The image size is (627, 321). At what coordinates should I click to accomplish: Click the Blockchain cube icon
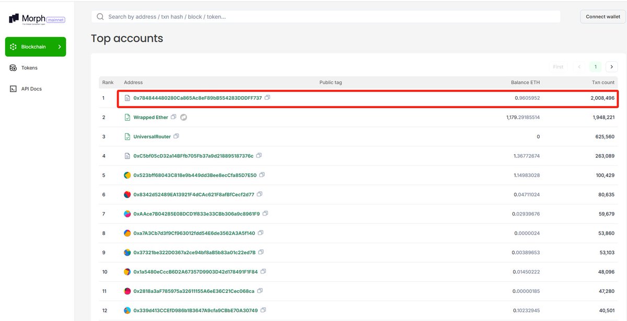[14, 47]
